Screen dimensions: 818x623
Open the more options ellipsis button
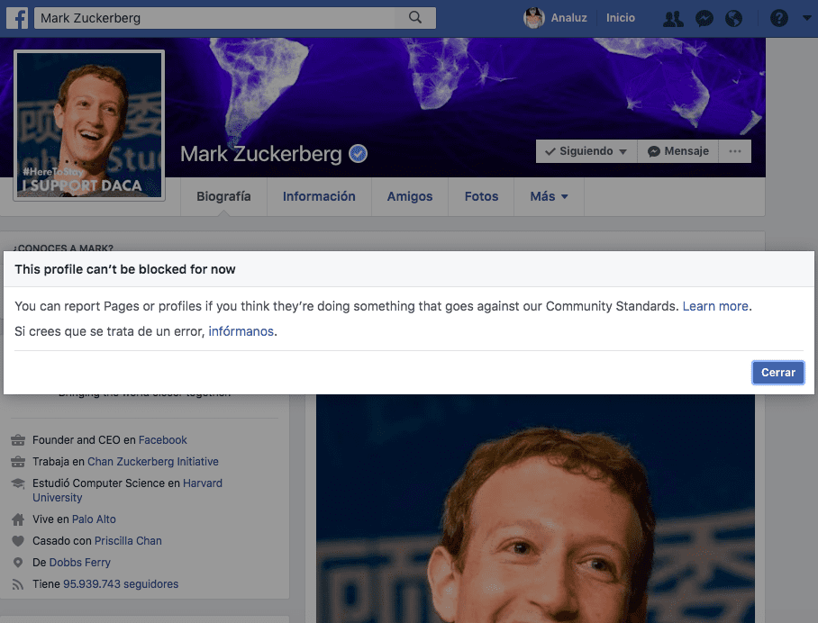735,151
